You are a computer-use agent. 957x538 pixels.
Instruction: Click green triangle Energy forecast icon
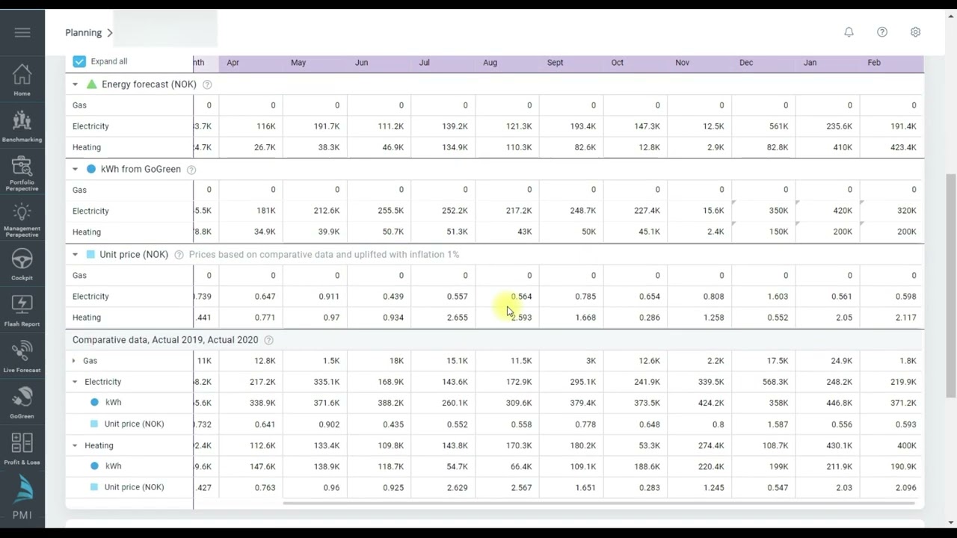pyautogui.click(x=92, y=84)
